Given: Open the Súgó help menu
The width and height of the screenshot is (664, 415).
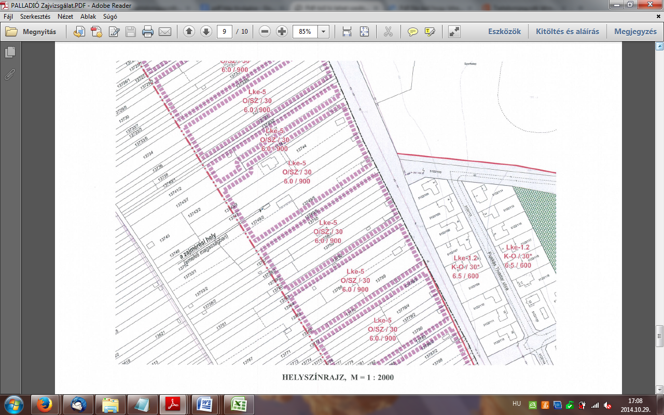Looking at the screenshot, I should coord(110,17).
